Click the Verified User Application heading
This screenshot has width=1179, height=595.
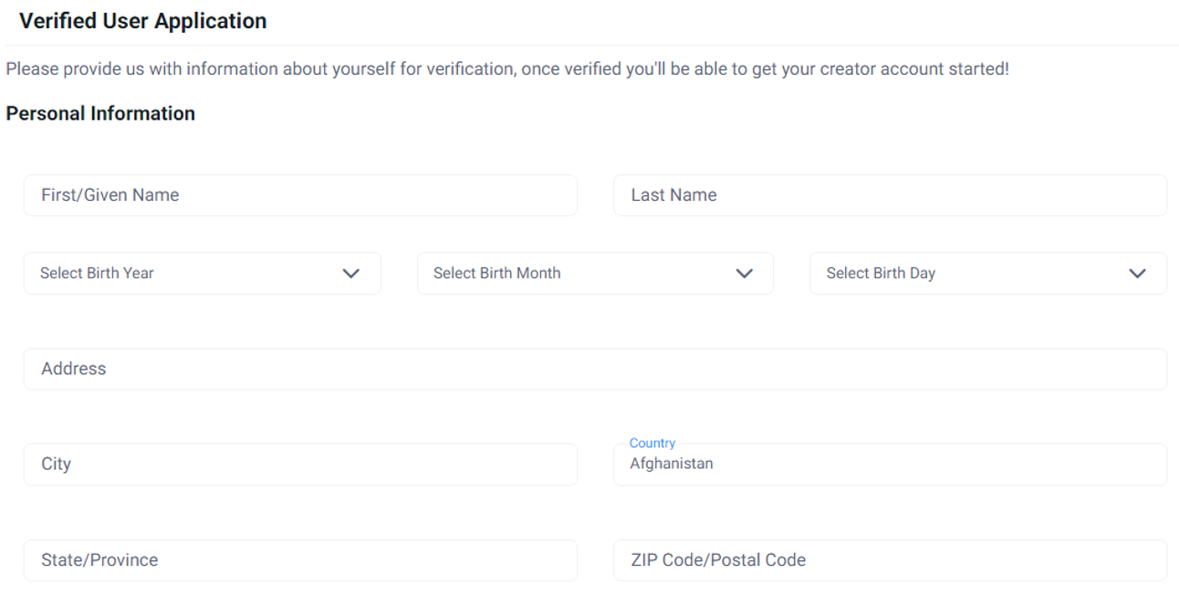(x=142, y=21)
